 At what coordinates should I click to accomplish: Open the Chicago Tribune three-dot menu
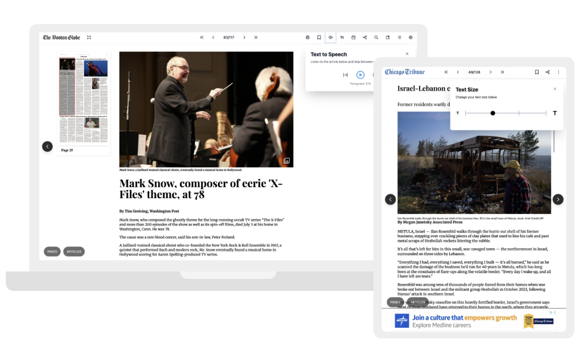pos(559,72)
